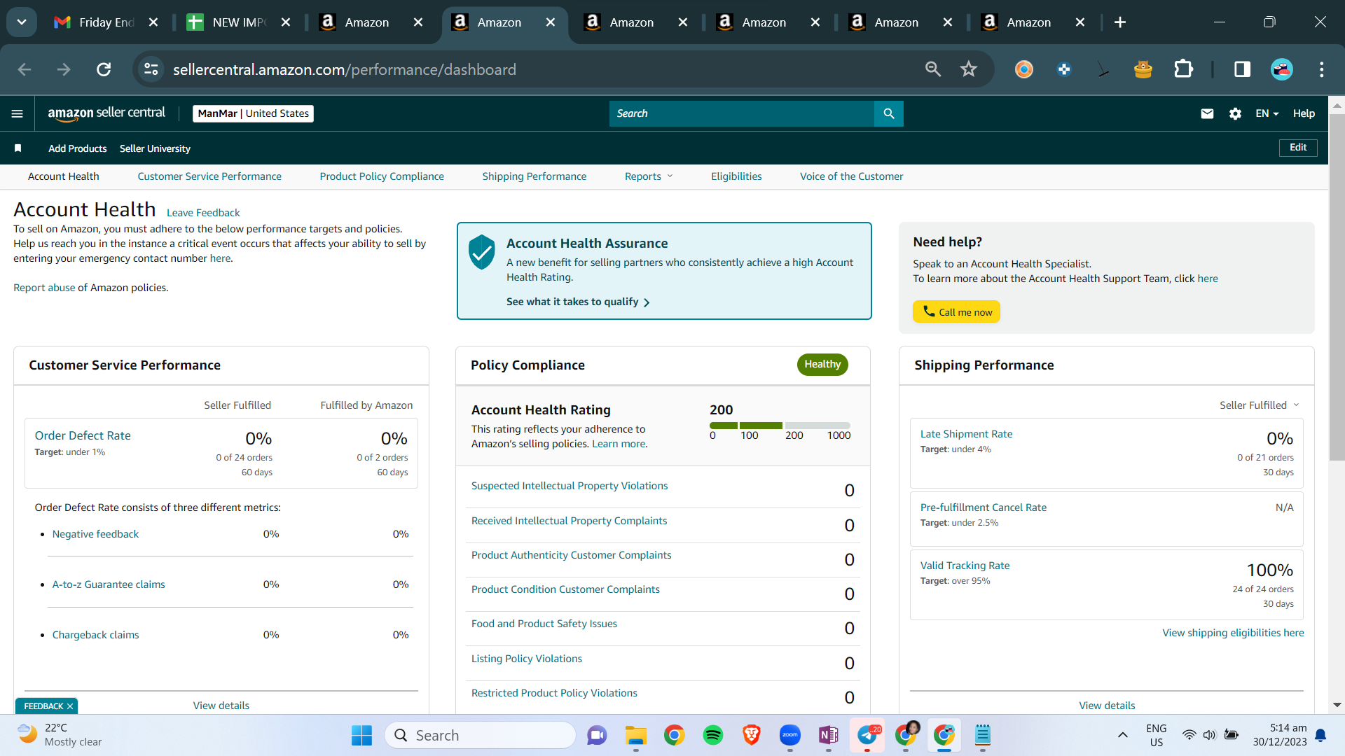Click the Leave Feedback link
The width and height of the screenshot is (1345, 756).
(203, 213)
